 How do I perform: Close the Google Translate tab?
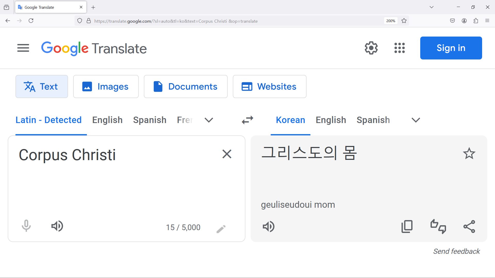[81, 7]
